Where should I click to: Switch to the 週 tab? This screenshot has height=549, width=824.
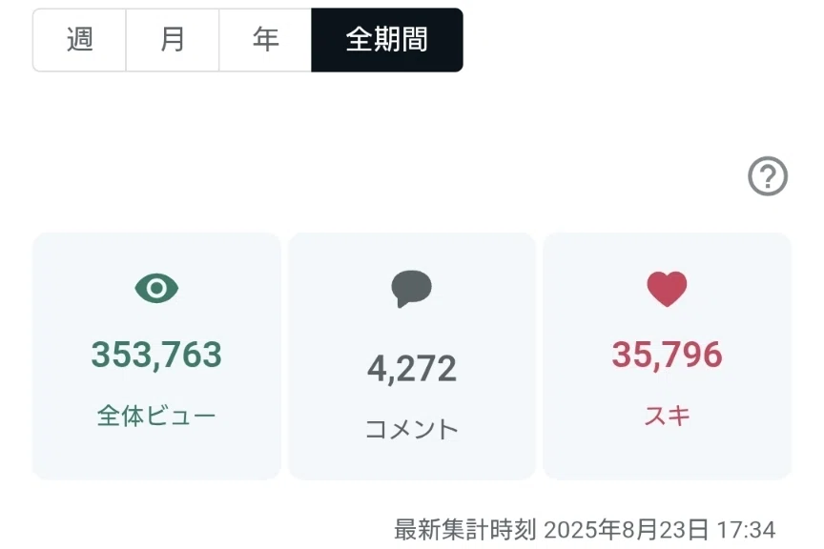point(79,40)
